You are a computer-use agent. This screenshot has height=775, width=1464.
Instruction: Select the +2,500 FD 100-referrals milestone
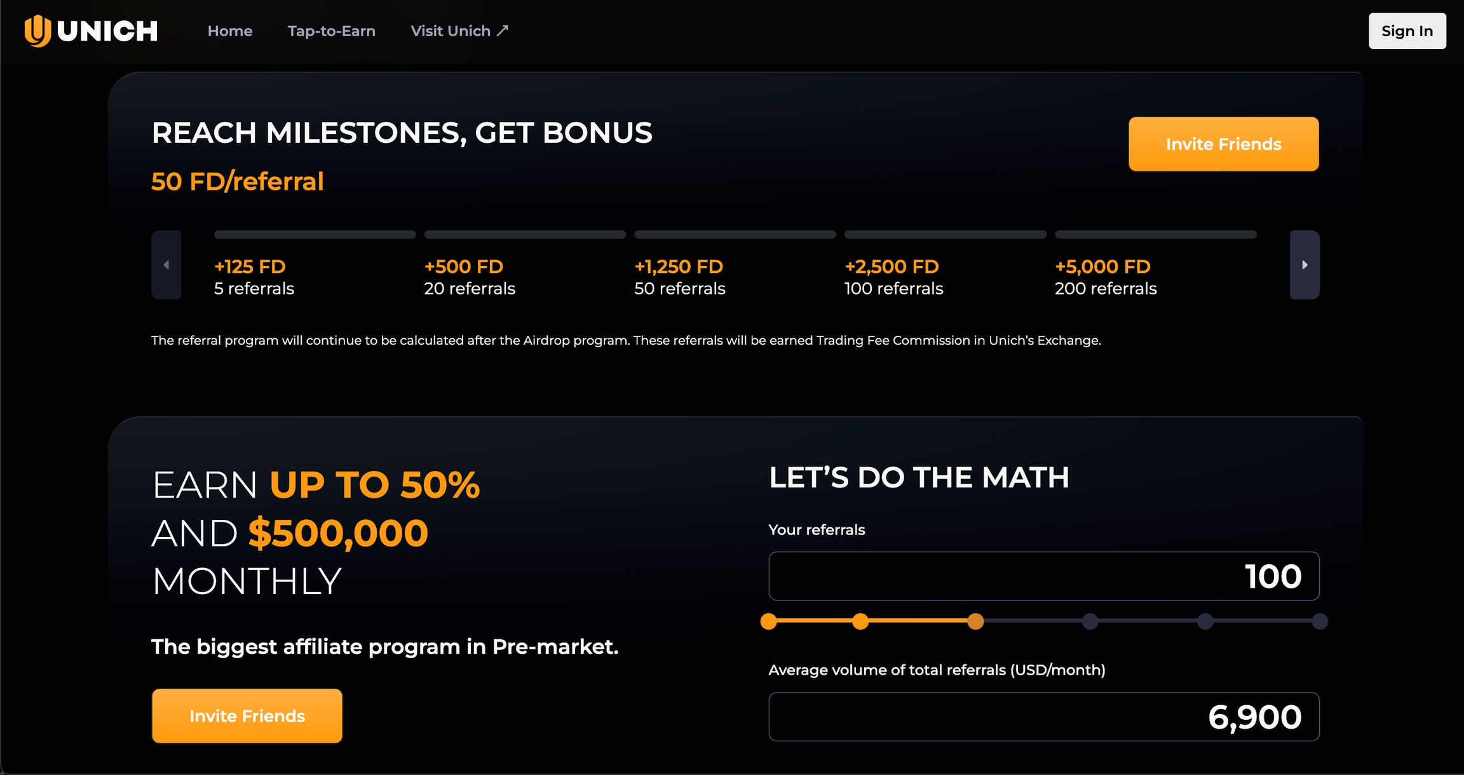893,277
